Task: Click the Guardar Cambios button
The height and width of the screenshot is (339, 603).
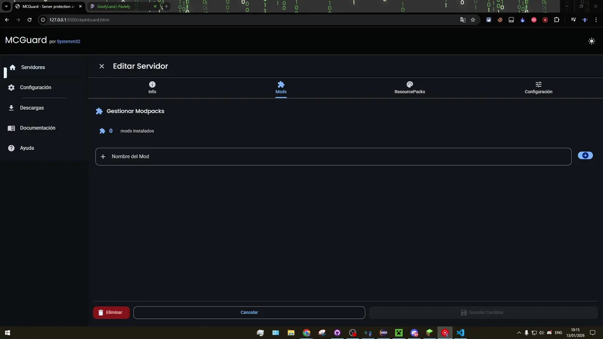Action: pos(483,313)
